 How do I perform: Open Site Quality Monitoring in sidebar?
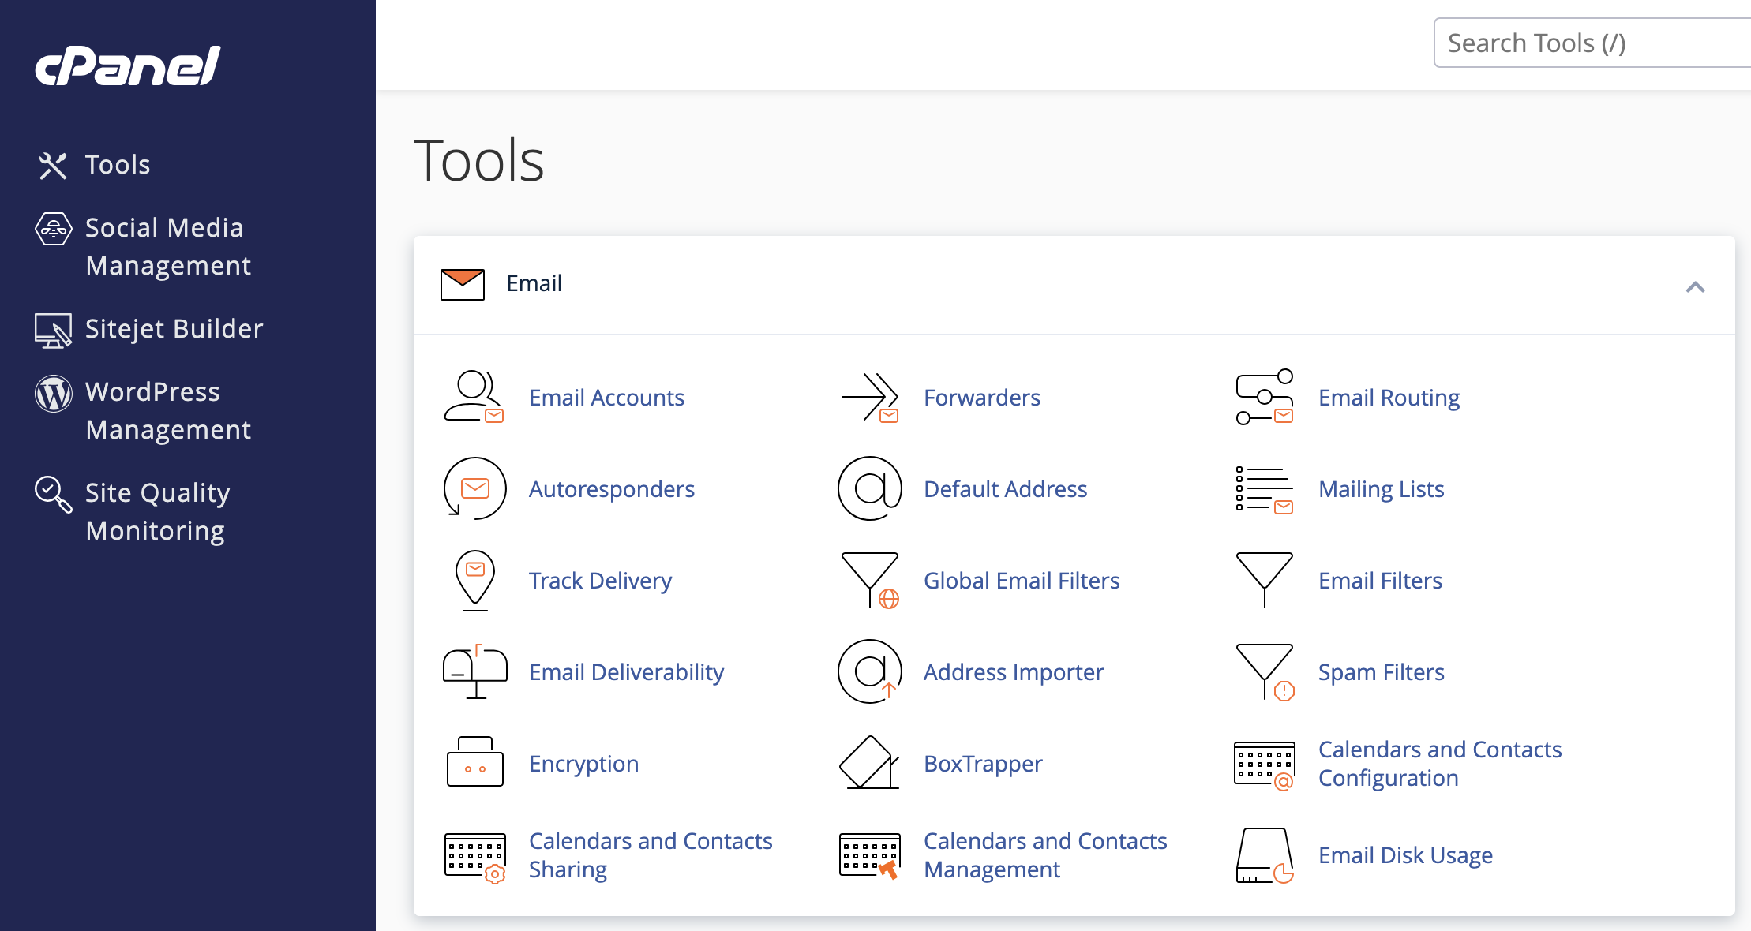pos(158,512)
